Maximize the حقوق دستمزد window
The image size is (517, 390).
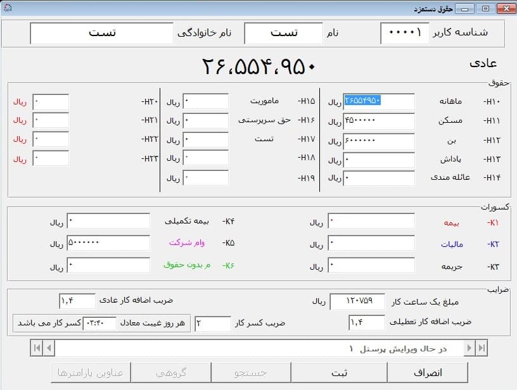(485, 9)
